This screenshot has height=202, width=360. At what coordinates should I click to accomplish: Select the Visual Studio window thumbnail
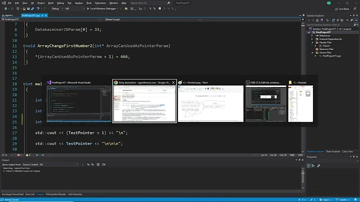79,101
